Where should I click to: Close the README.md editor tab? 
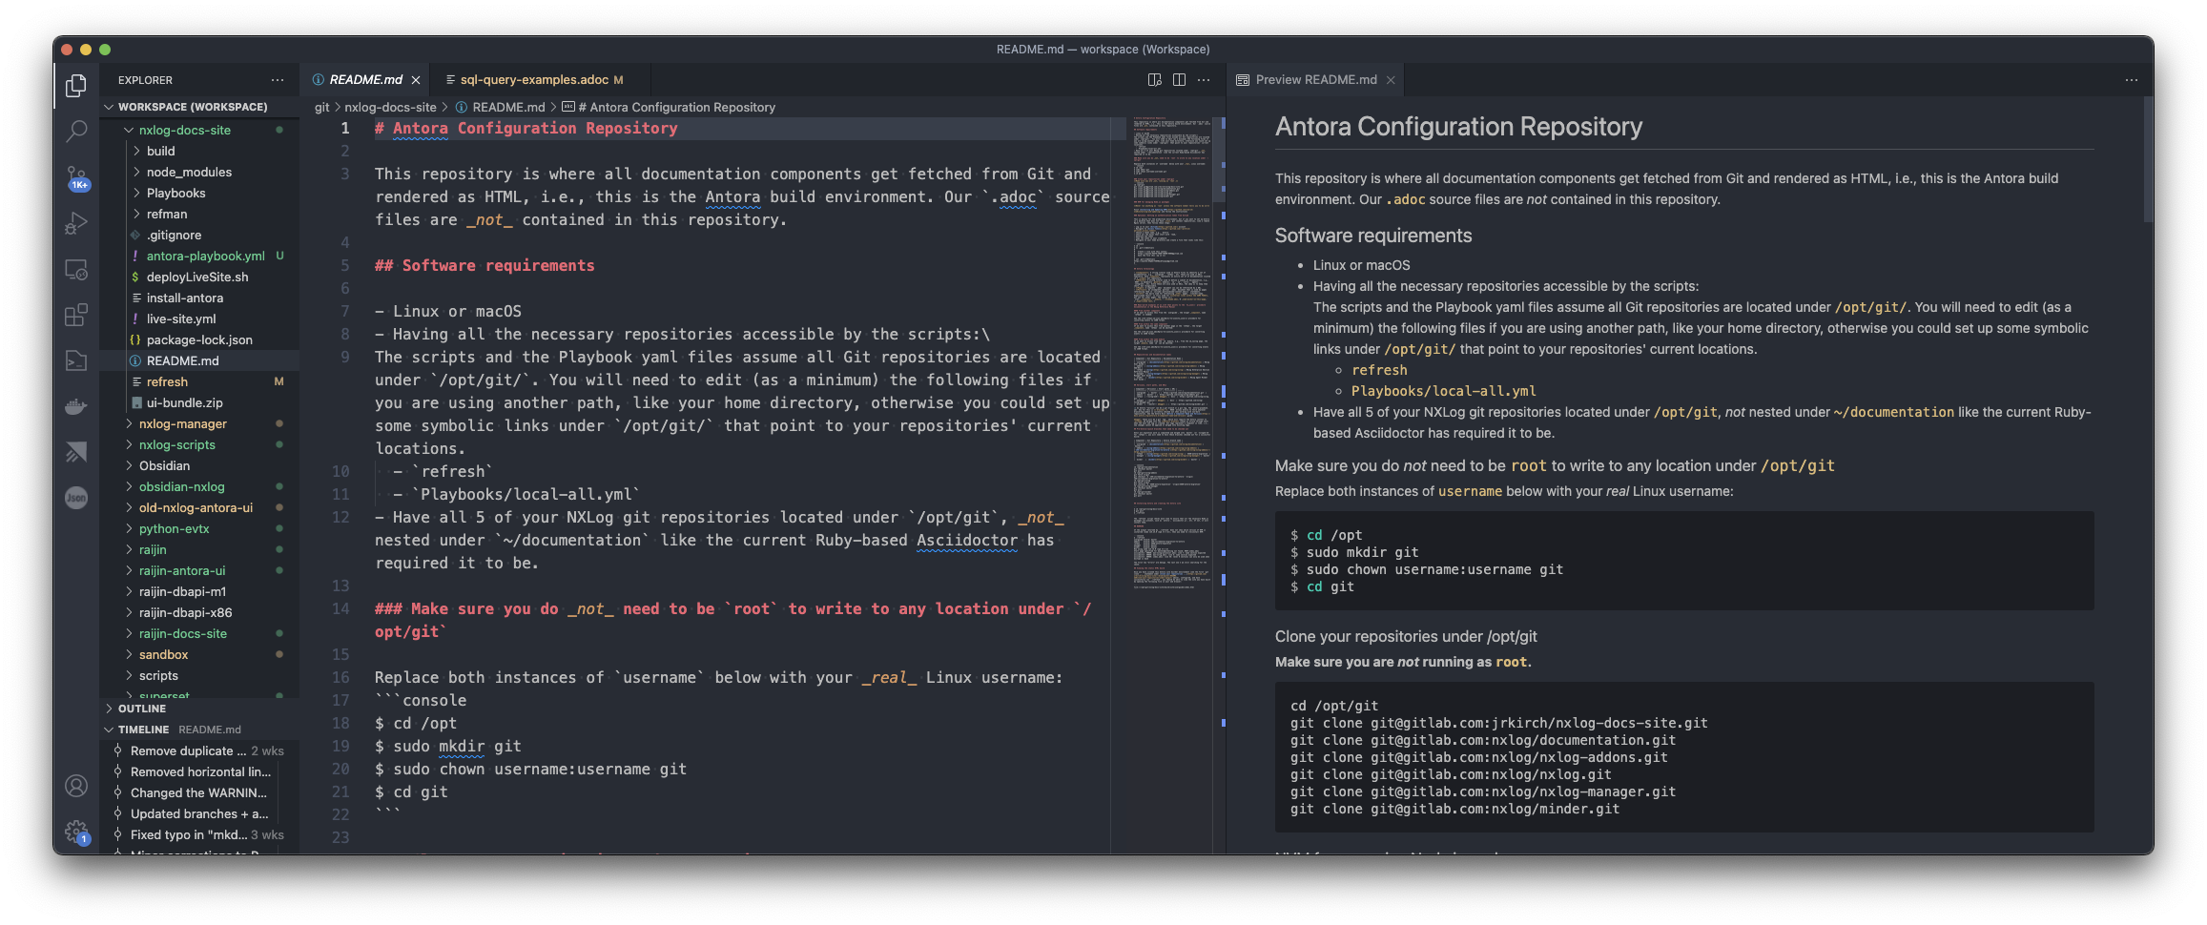tap(416, 80)
